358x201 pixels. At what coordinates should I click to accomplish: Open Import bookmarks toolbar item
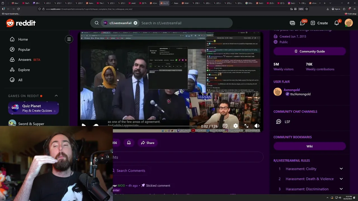tap(11, 14)
